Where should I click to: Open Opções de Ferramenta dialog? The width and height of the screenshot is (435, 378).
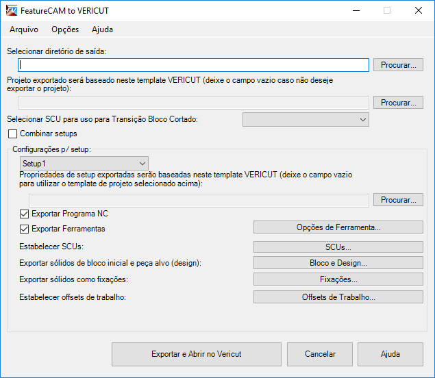tap(338, 227)
